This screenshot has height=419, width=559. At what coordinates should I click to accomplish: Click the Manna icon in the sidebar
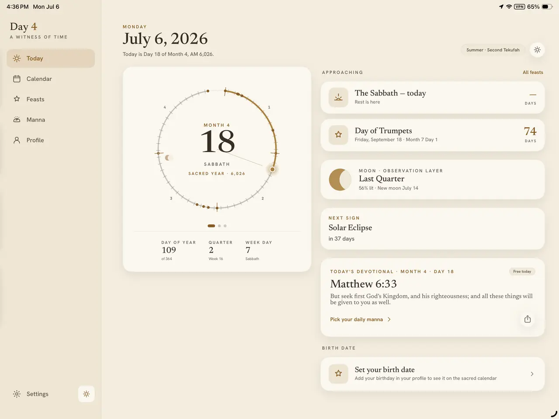(17, 120)
